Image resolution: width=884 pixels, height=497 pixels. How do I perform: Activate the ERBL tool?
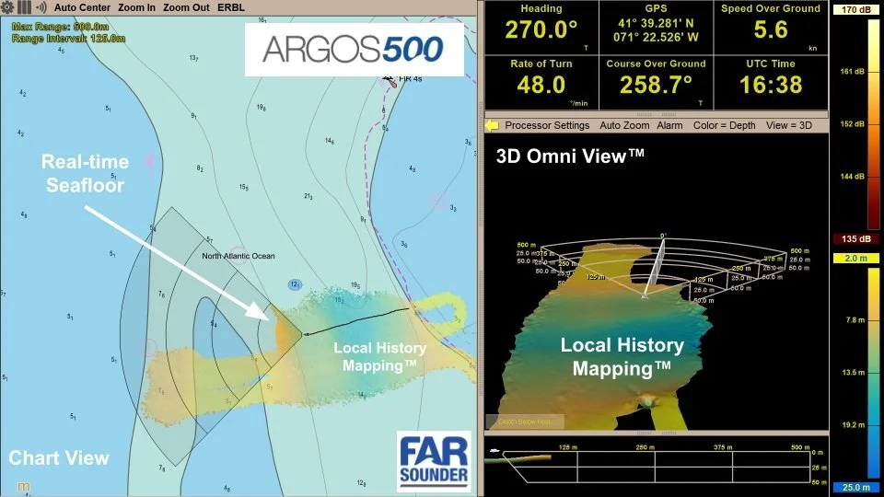coord(231,7)
